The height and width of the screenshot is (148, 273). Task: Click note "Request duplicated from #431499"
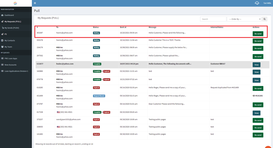tap(224, 88)
